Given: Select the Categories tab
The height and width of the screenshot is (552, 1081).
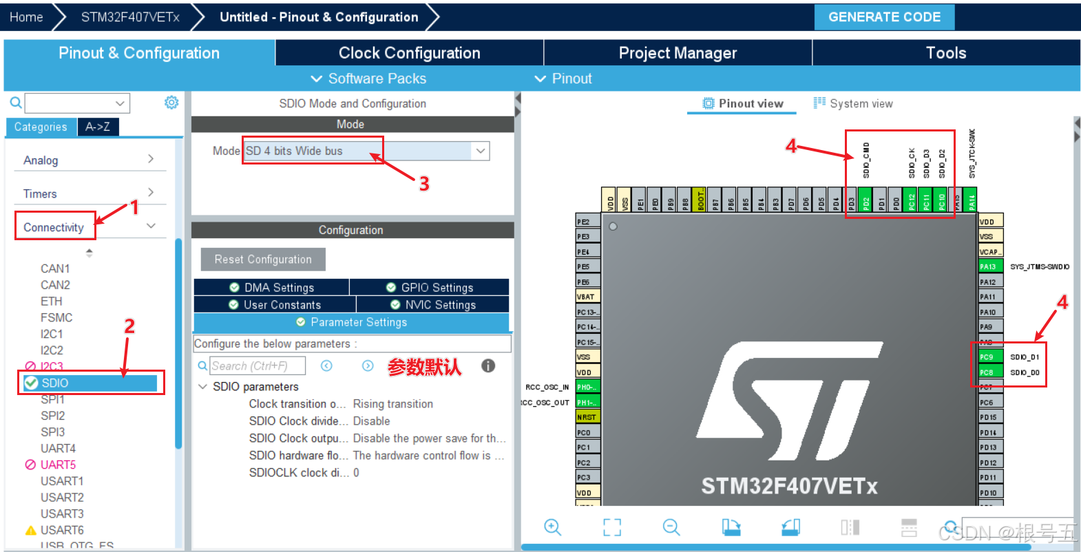Looking at the screenshot, I should point(41,127).
